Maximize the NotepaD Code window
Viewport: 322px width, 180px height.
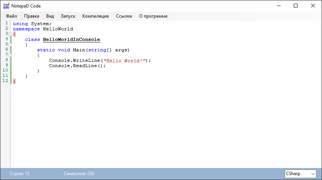coord(295,6)
